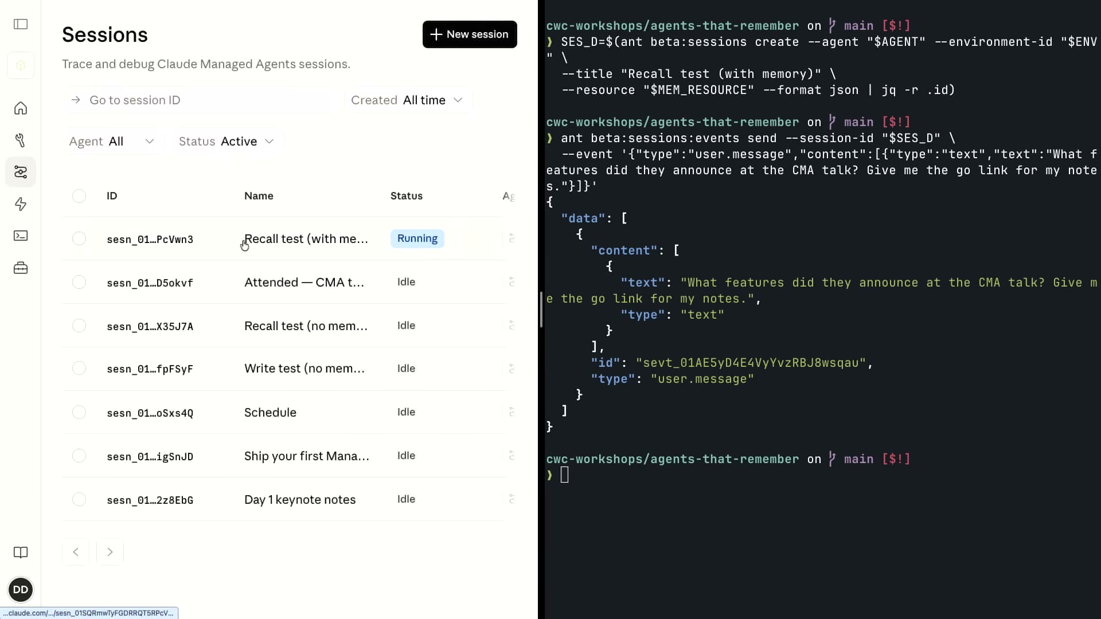
Task: Select the sesn_01…2z8EbG row checkbox
Action: 79,499
